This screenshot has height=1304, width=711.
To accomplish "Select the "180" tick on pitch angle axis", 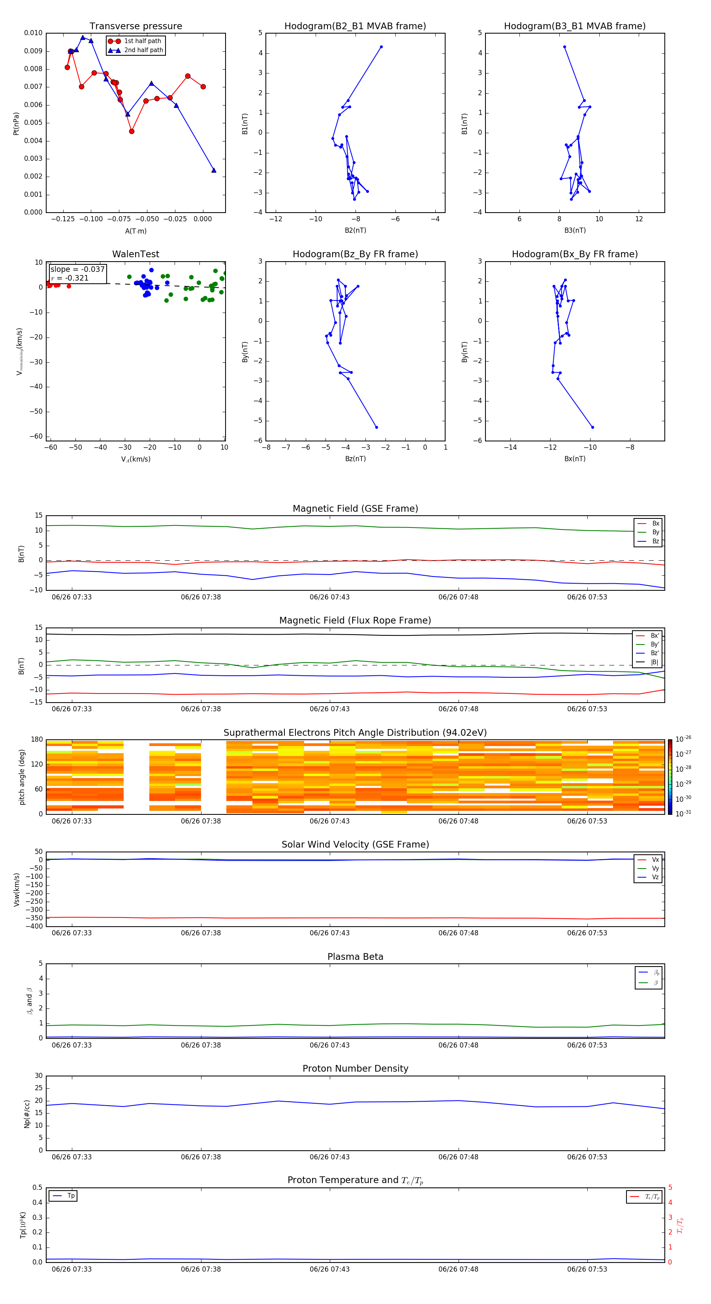I will [x=37, y=740].
